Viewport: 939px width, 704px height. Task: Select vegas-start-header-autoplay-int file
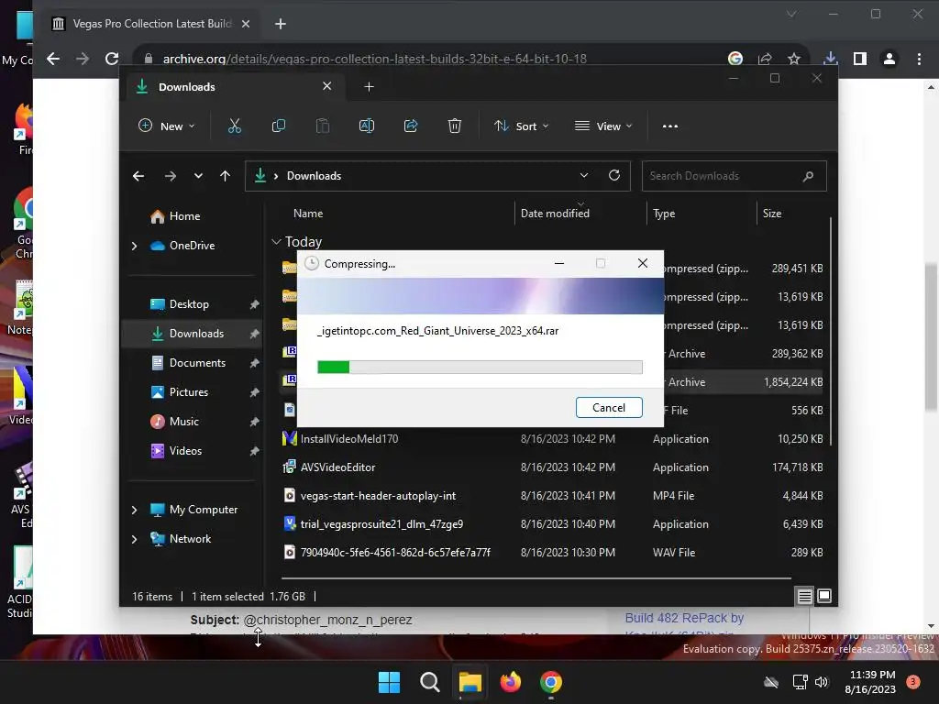378,496
